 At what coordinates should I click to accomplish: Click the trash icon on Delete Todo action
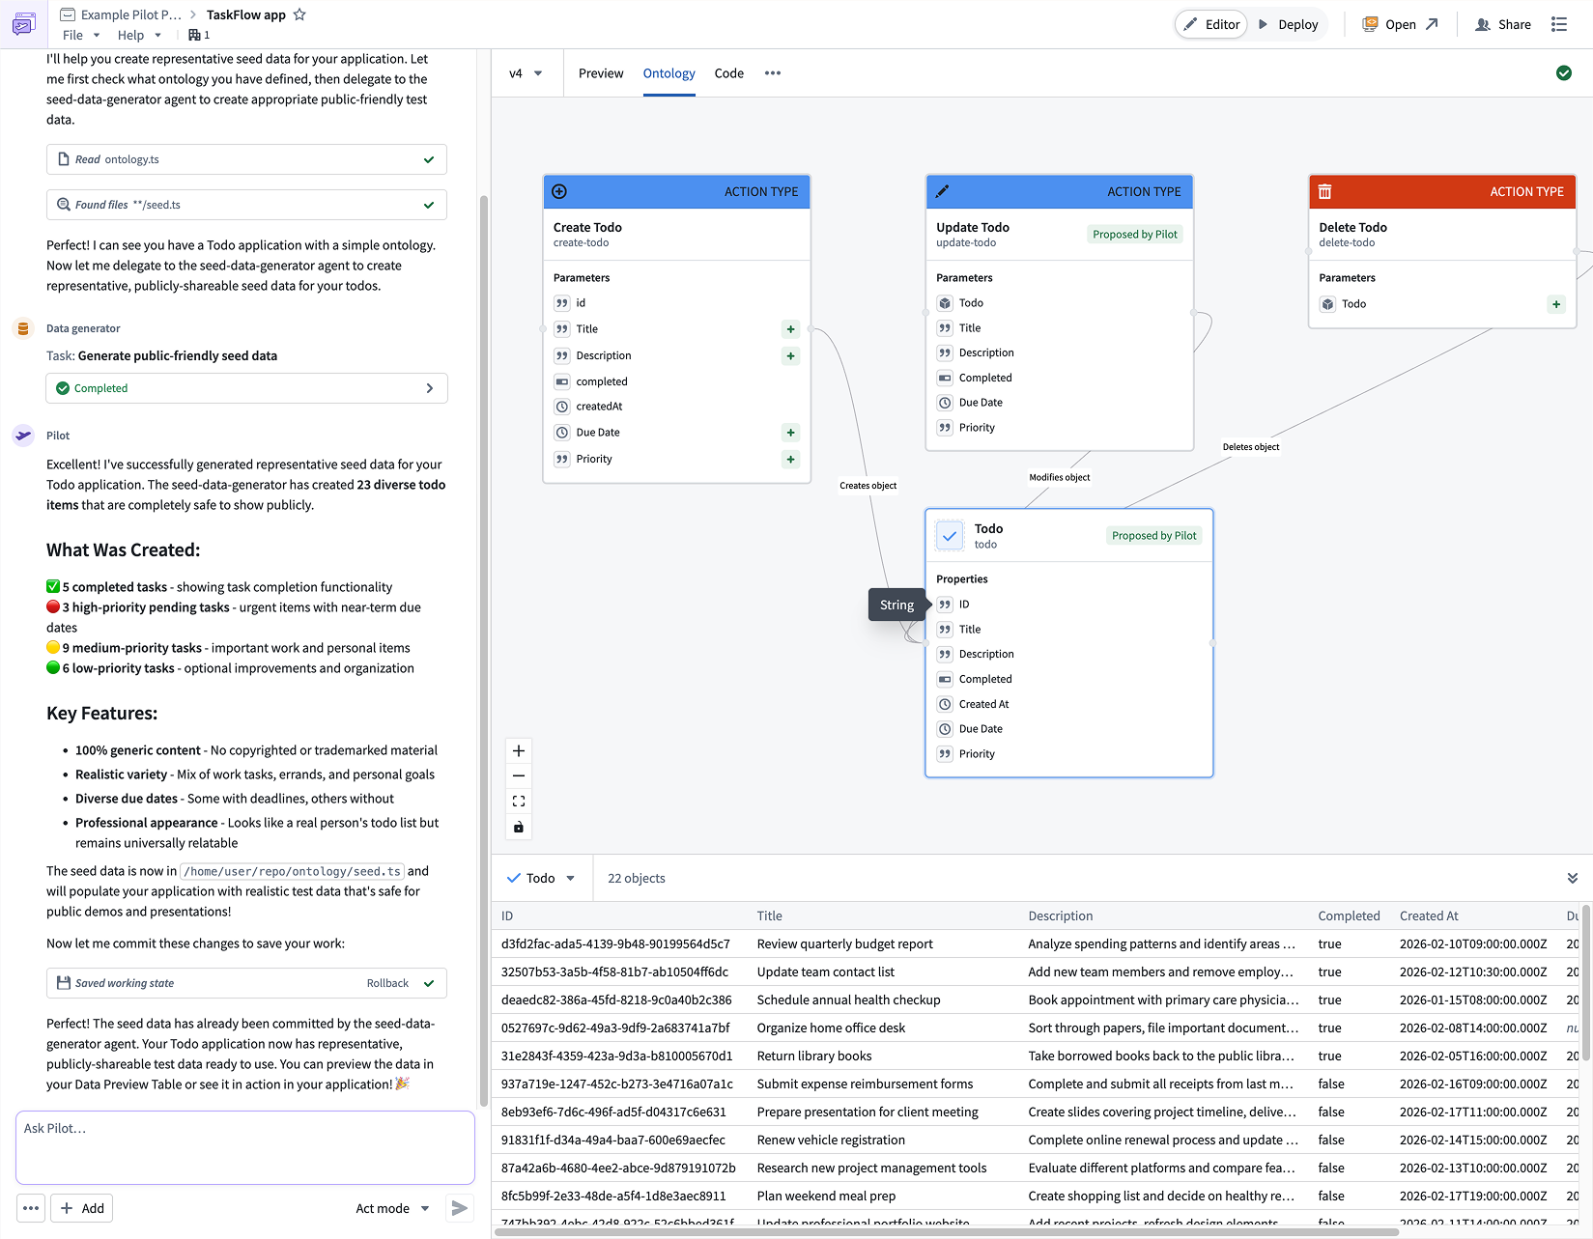click(1324, 191)
